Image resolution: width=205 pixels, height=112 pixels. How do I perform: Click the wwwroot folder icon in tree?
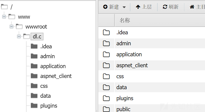[x=19, y=27]
